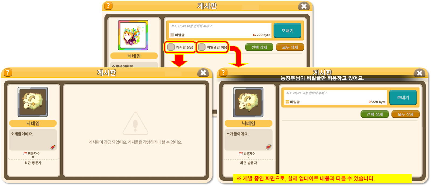Image resolution: width=431 pixels, height=186 pixels.
Task: Select the rainbow-framed cat avatar thumbnail
Action: pos(133,35)
